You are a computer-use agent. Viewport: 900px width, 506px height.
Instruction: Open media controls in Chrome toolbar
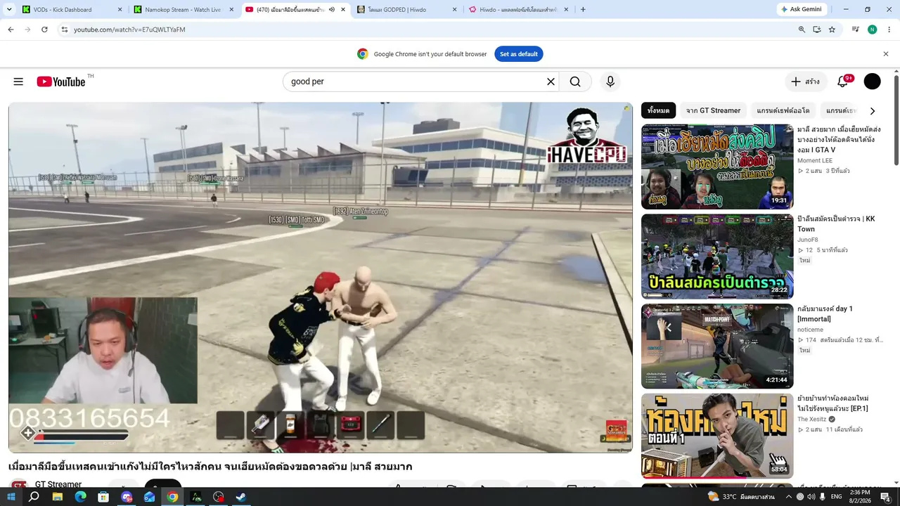tap(855, 30)
